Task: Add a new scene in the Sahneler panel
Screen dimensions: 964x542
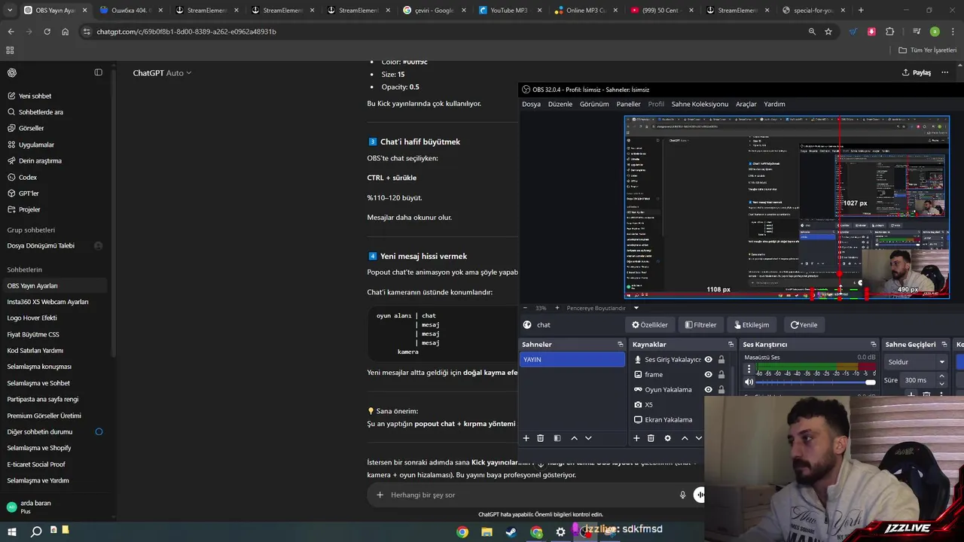Action: coord(526,438)
